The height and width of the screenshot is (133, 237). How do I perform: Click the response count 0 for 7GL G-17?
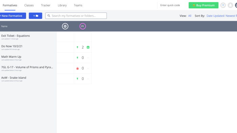click(x=83, y=68)
